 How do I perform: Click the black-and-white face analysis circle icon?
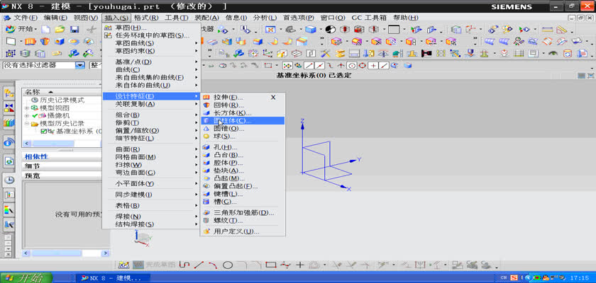click(x=331, y=29)
